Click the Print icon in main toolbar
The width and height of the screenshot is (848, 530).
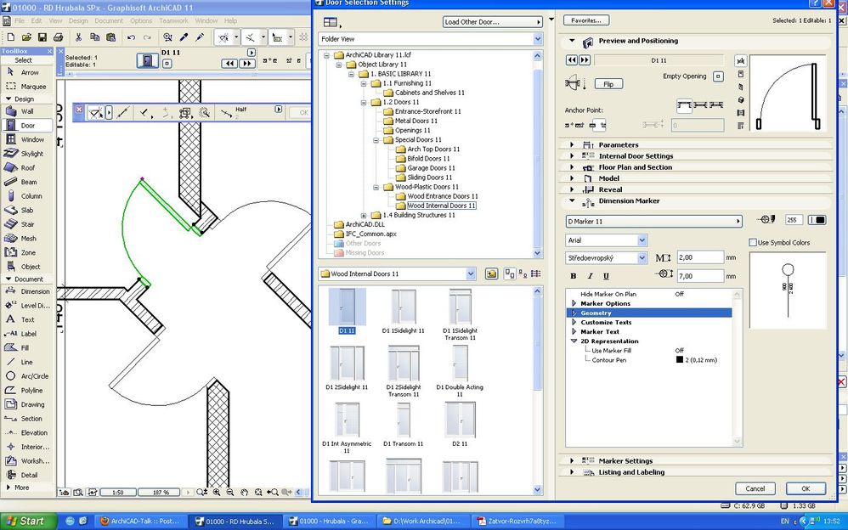[58, 37]
